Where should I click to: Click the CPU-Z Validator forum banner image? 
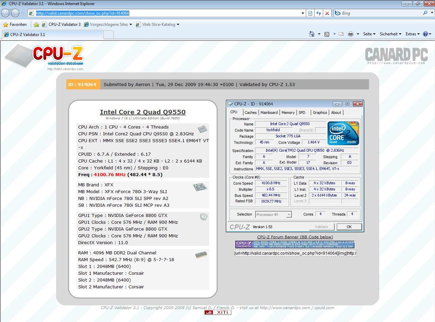295,244
